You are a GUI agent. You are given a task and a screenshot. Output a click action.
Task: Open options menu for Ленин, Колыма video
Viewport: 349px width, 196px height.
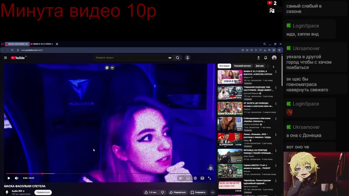coord(276,134)
